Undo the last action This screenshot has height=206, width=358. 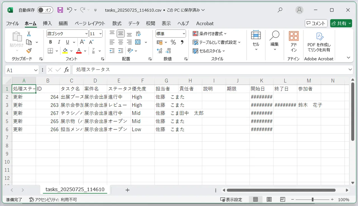point(70,10)
